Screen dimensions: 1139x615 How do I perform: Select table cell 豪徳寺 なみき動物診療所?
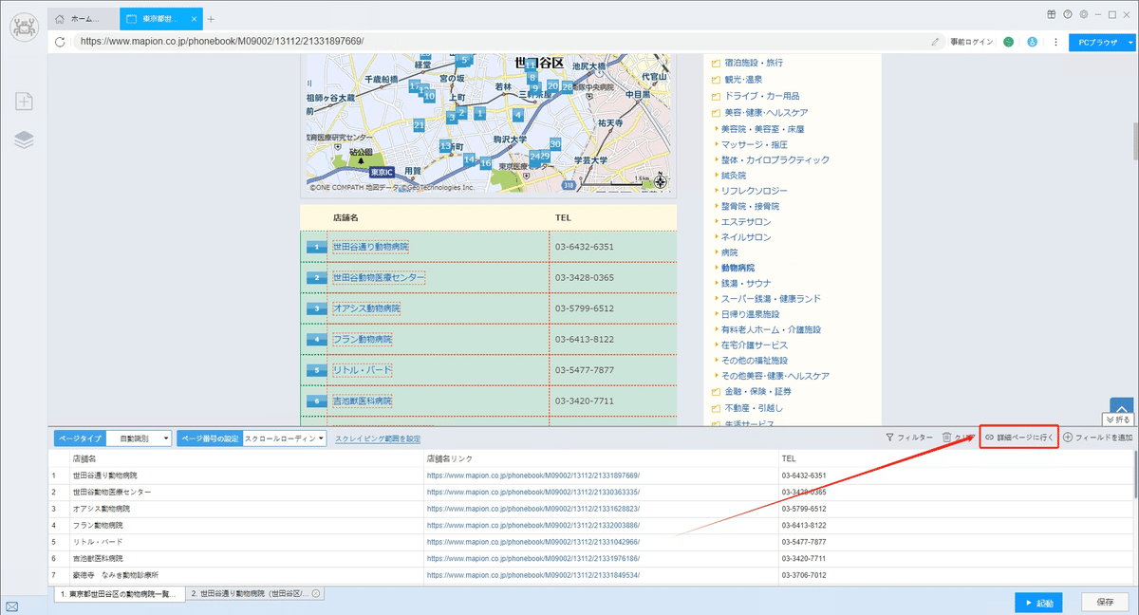tap(247, 575)
